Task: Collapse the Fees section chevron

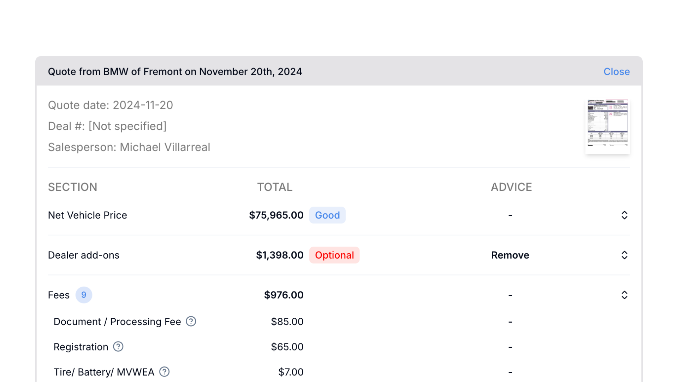Action: (624, 295)
